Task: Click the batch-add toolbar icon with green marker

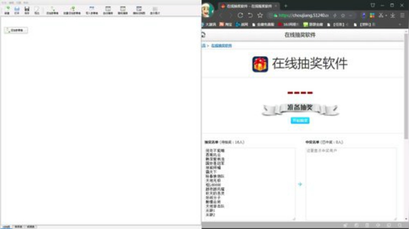Action: pos(72,10)
